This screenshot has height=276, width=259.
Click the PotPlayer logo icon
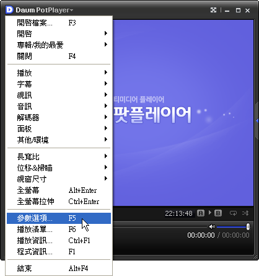pos(9,10)
